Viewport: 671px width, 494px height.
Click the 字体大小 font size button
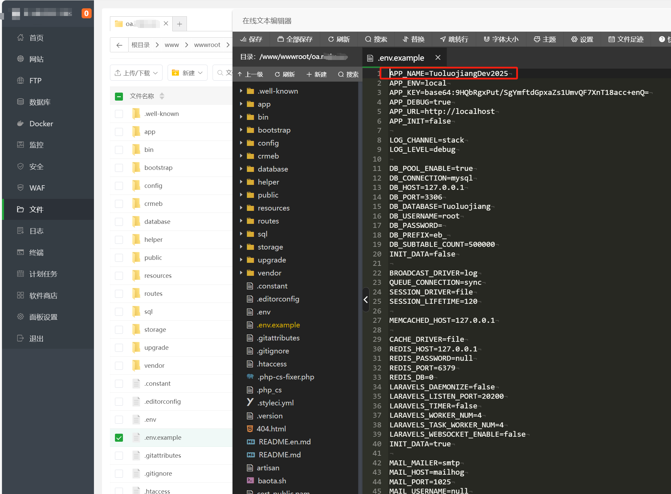point(501,39)
